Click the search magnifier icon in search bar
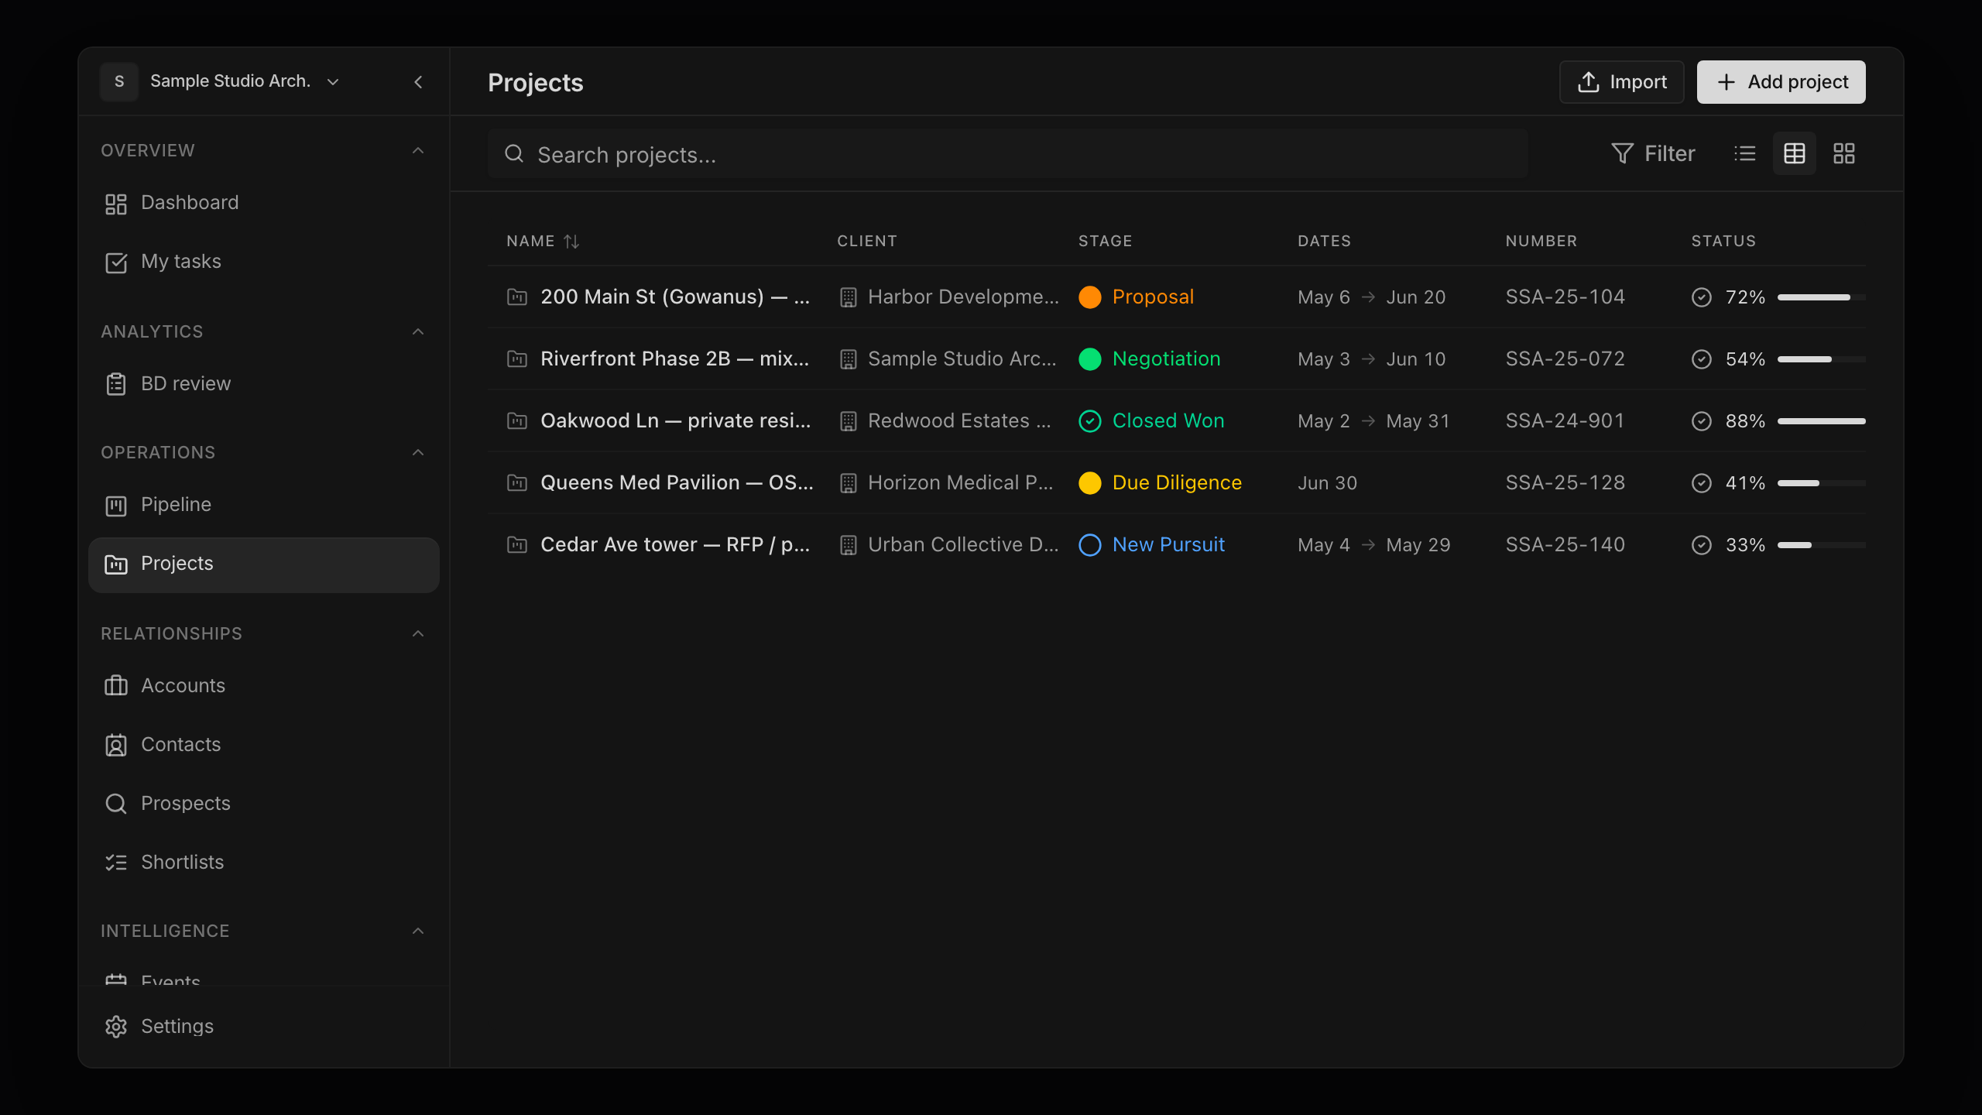This screenshot has height=1115, width=1982. click(x=514, y=153)
